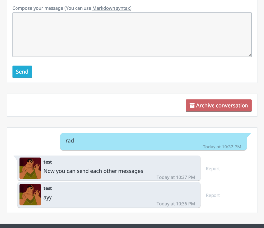Click the textarea resize handle corner

pyautogui.click(x=250, y=55)
